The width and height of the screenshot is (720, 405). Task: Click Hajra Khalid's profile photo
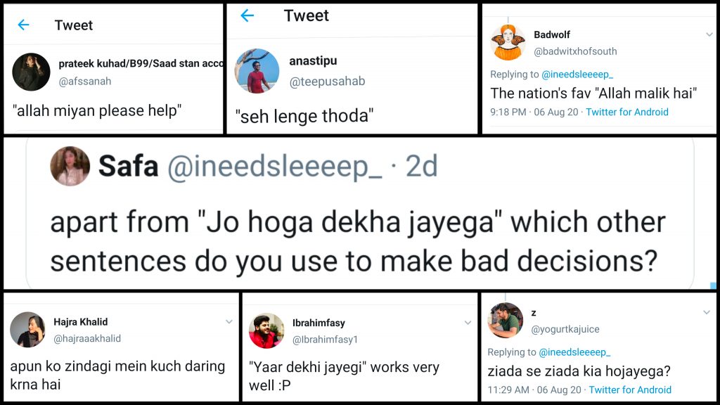click(x=28, y=329)
